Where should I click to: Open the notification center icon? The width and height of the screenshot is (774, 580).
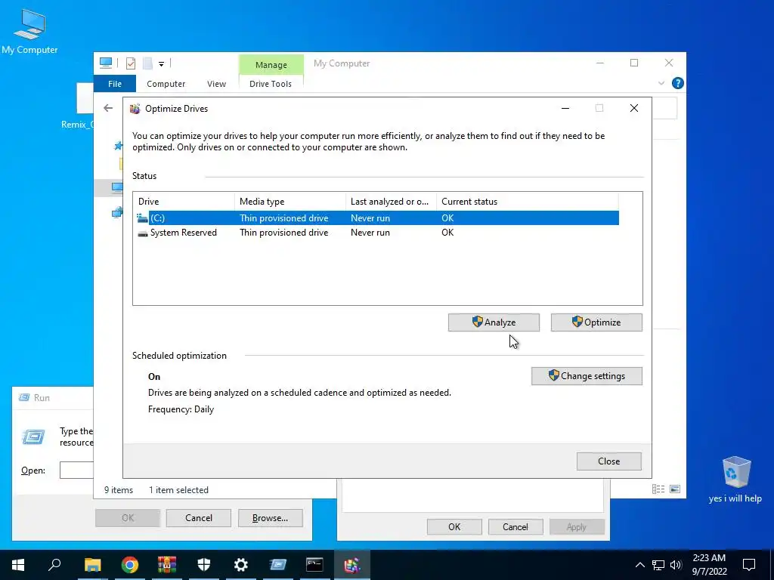point(749,565)
